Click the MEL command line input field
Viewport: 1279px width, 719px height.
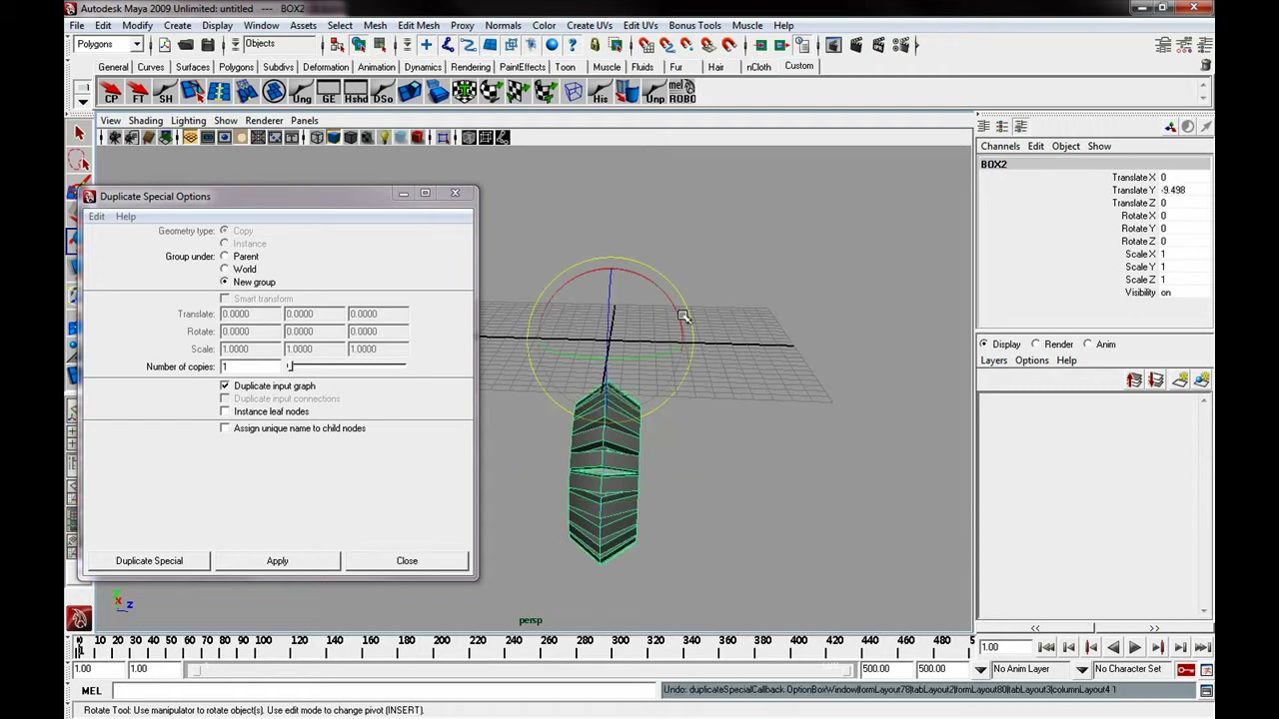385,691
